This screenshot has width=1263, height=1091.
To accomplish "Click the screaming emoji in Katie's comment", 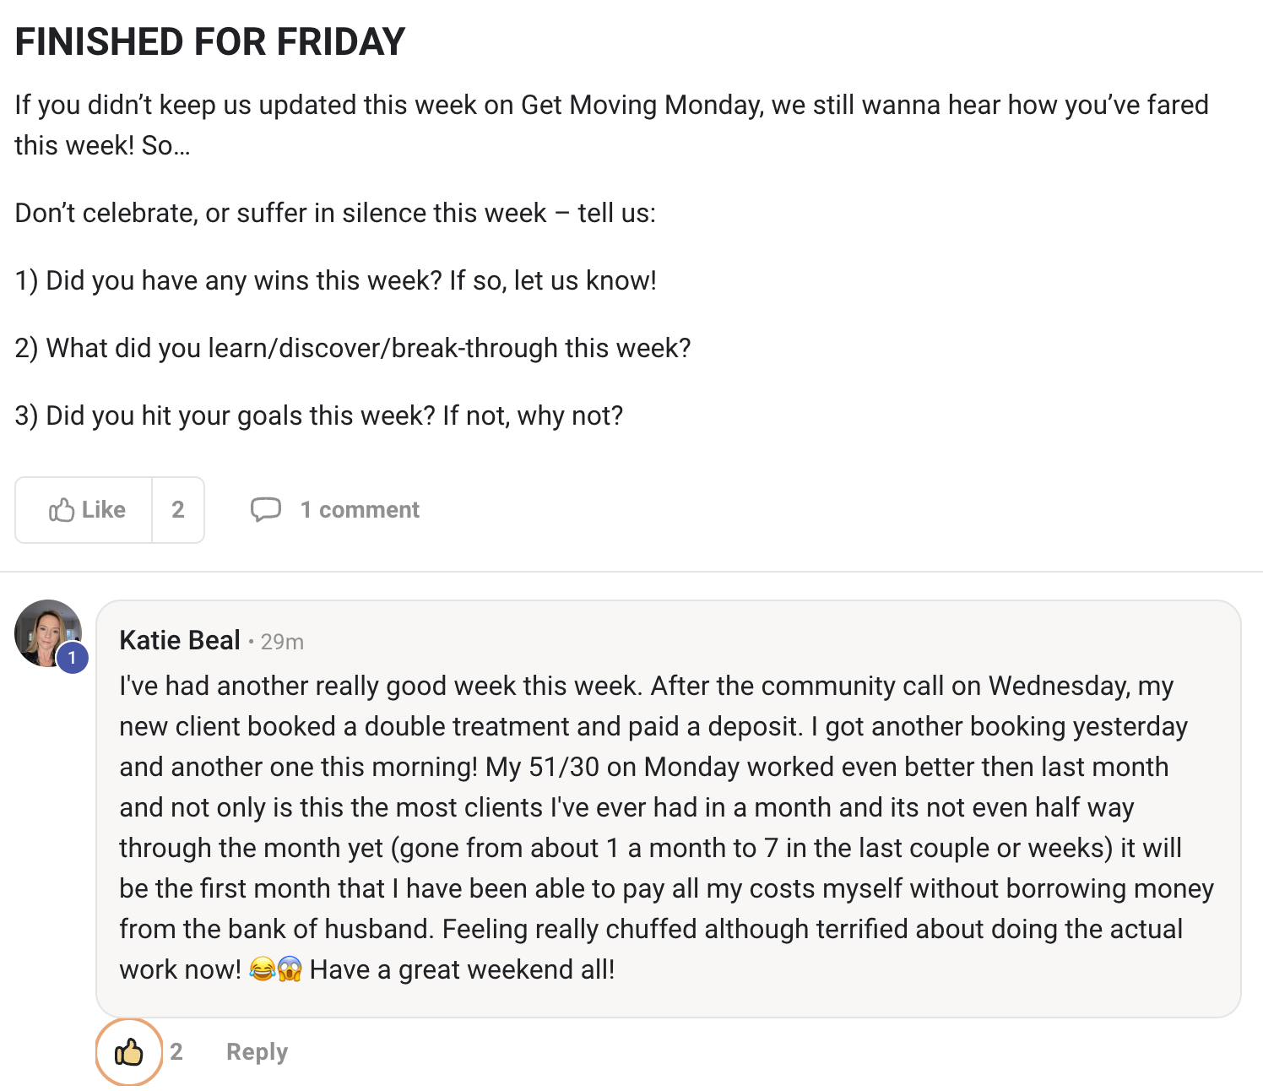I will coord(290,969).
